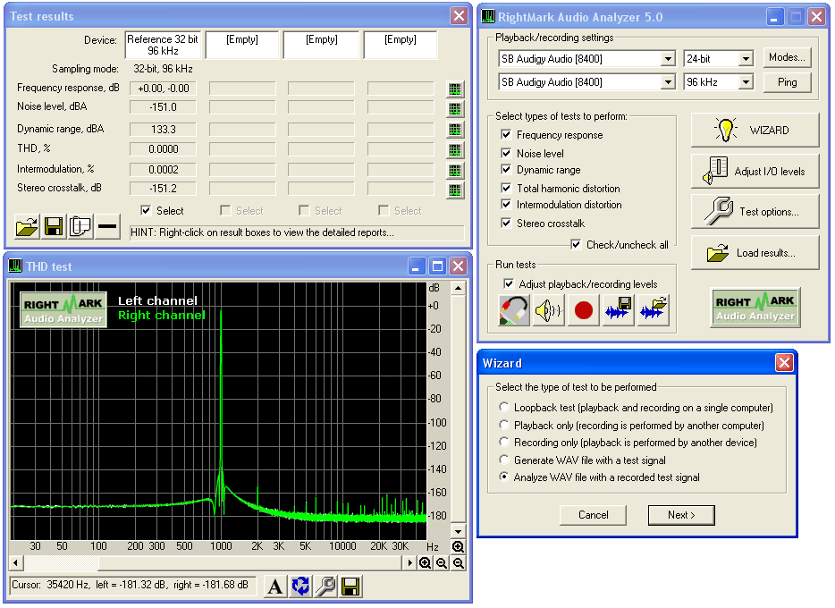Click the zoom-fit magnifier at the far right of the scrollbar row
835x608 pixels.
459,563
